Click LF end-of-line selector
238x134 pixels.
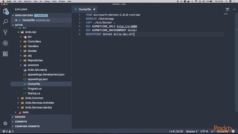tap(212, 131)
